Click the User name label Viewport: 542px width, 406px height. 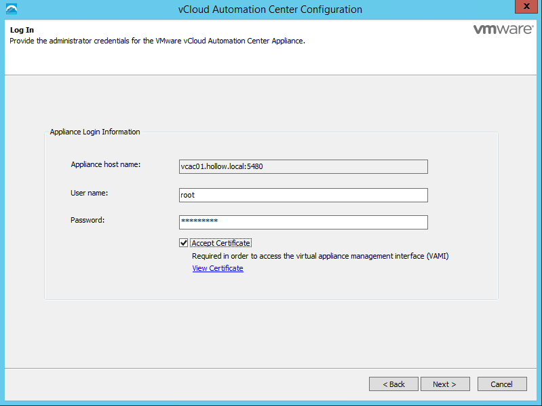90,193
